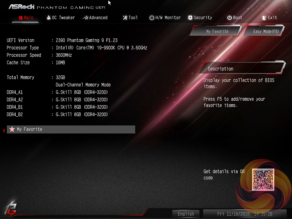292x219 pixels.
Task: Click the ASRock logo in the header
Action: pos(22,7)
